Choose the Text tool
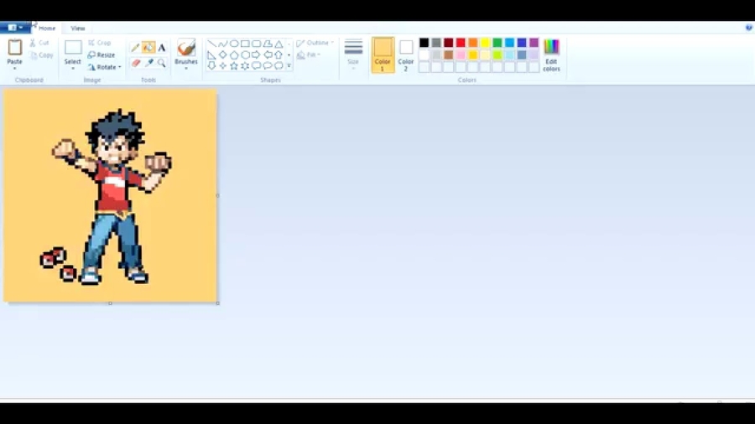The height and width of the screenshot is (424, 755). point(162,48)
